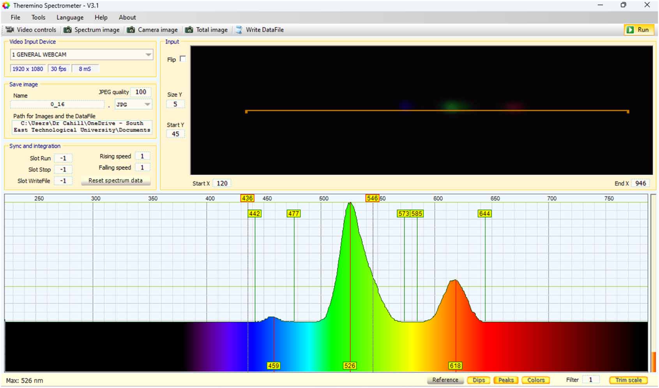Open the About menu
659x388 pixels.
pyautogui.click(x=127, y=17)
